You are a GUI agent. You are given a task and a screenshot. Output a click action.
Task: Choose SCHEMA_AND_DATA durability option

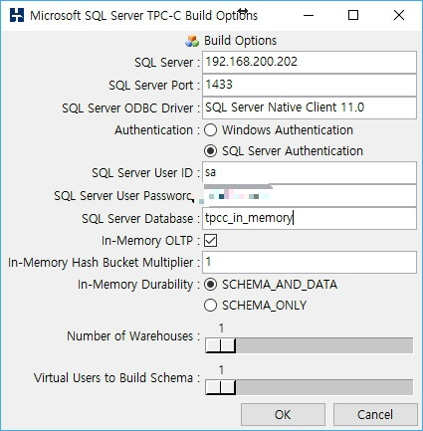tap(211, 285)
